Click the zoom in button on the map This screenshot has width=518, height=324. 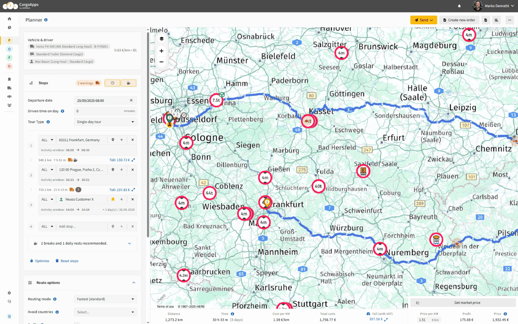(161, 51)
